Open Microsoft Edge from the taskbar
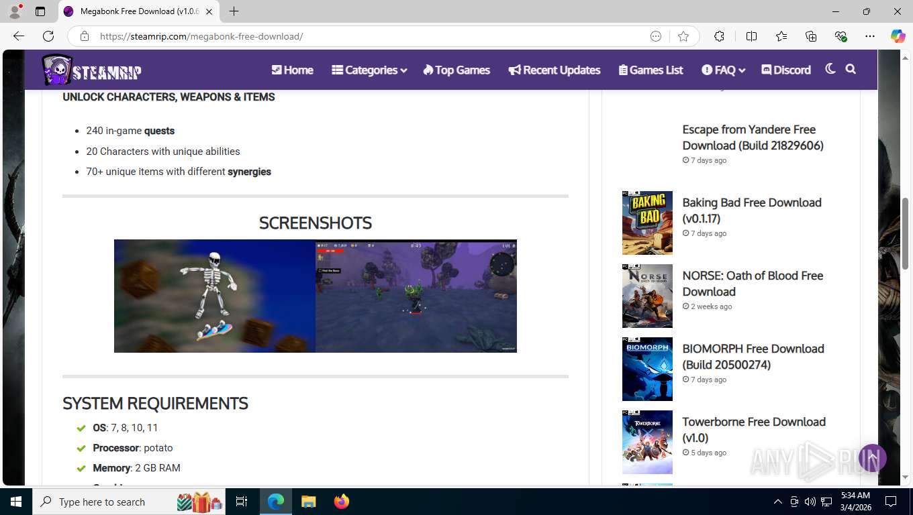Screen dimensions: 913x515 tap(276, 502)
